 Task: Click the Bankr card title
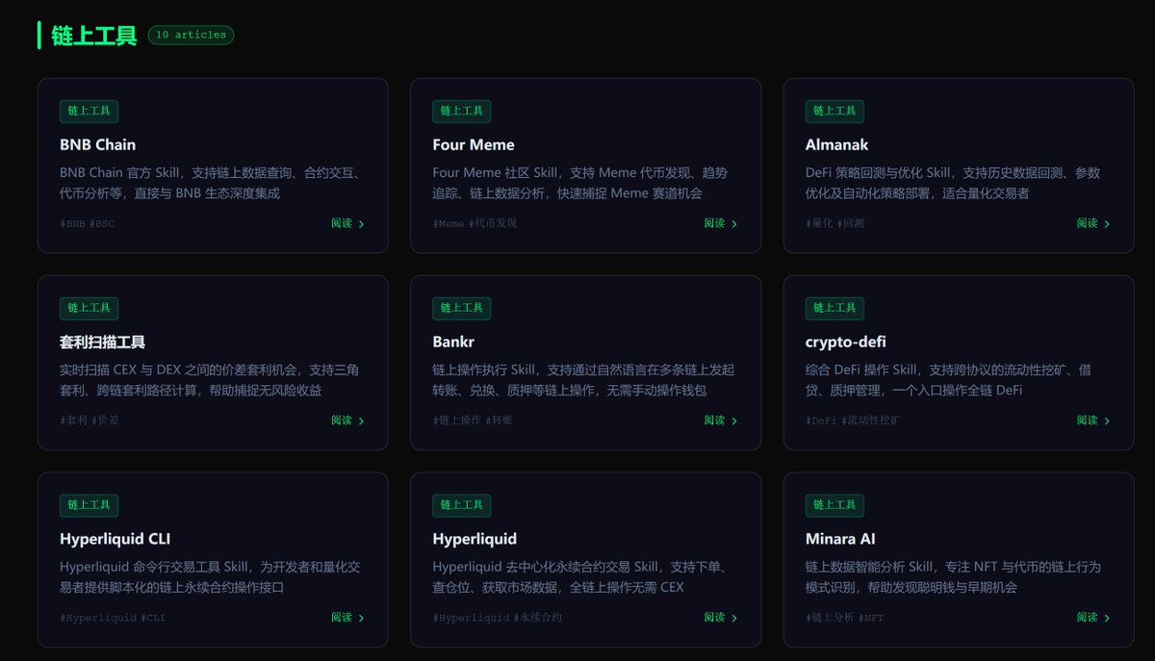point(453,342)
